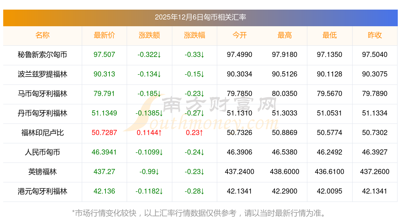This screenshot has width=401, height=223.
Task: Click the red change percent '0.23↑'
Action: [x=194, y=133]
